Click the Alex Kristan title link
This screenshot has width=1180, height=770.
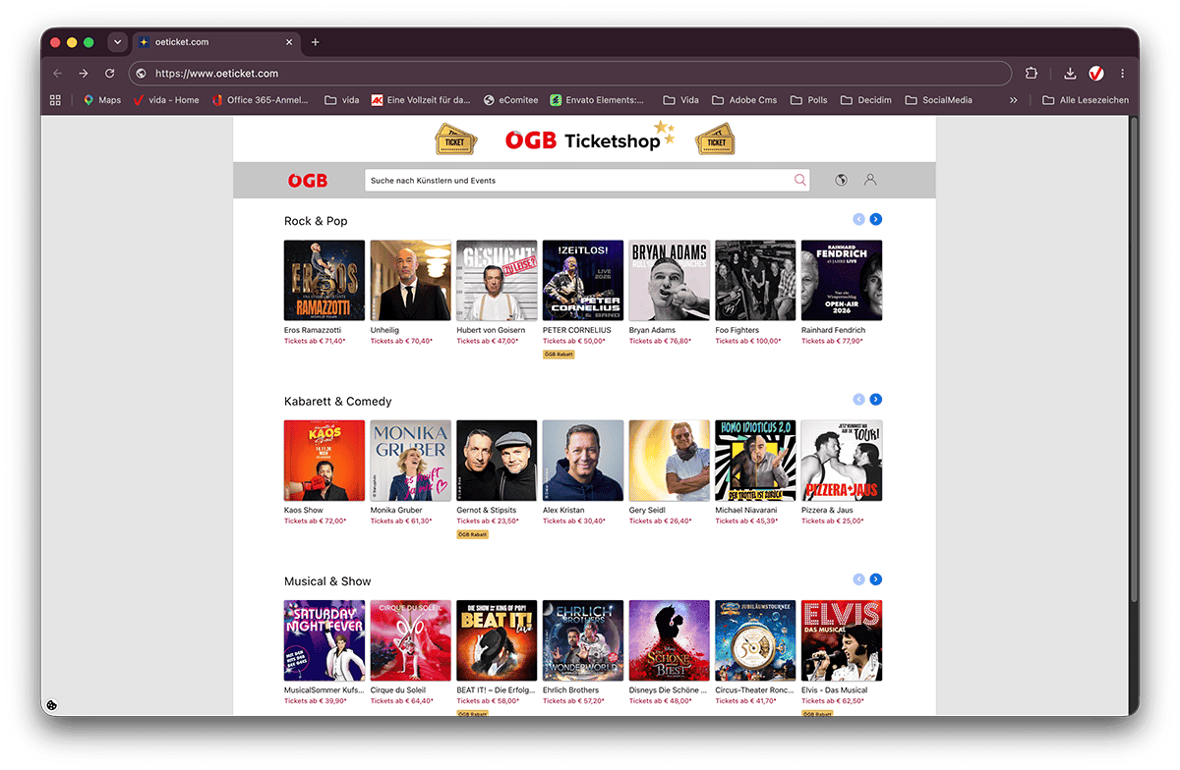click(563, 511)
